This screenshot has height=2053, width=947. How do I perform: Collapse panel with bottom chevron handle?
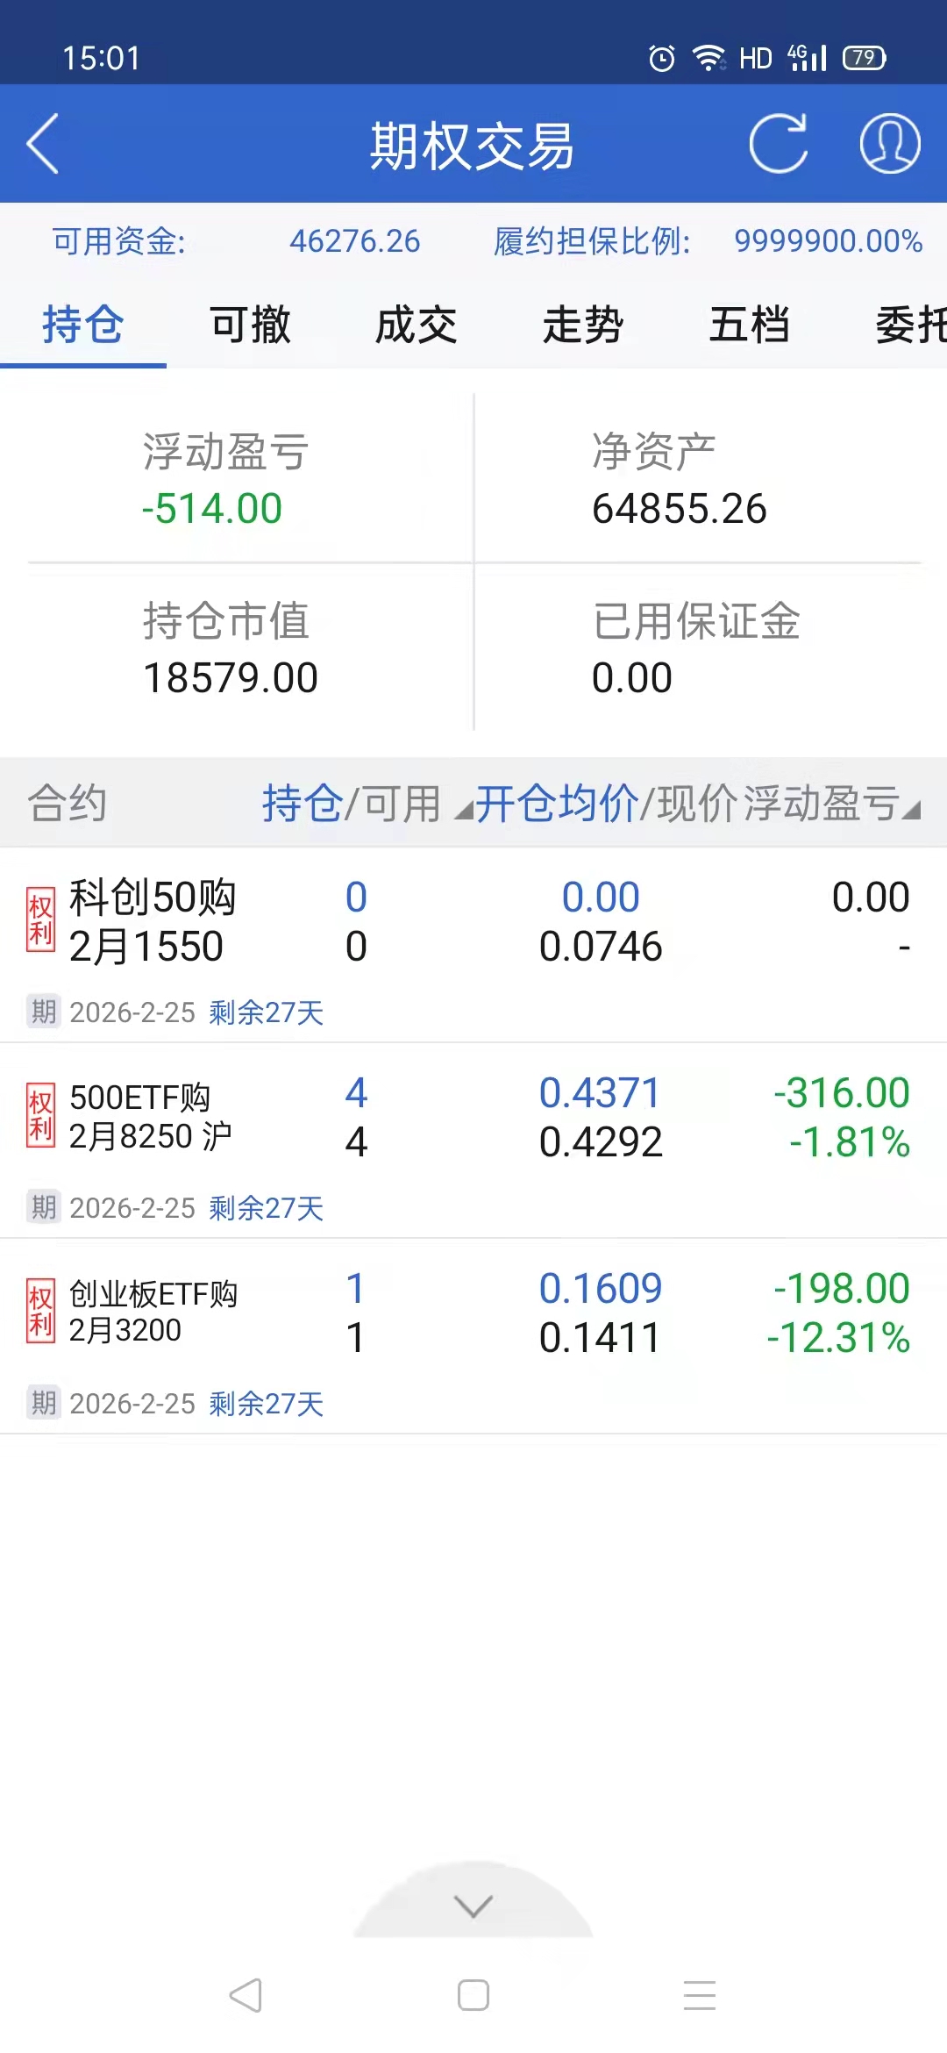click(473, 1906)
